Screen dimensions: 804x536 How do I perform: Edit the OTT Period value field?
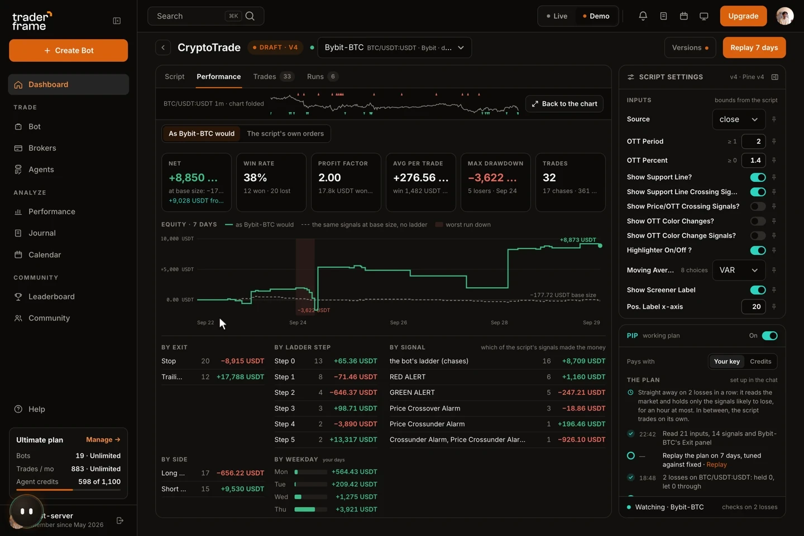coord(753,142)
